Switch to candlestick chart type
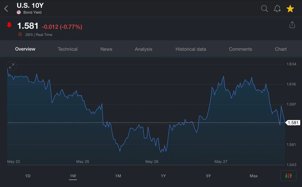Viewport: 302px width, 187px height. [x=288, y=175]
